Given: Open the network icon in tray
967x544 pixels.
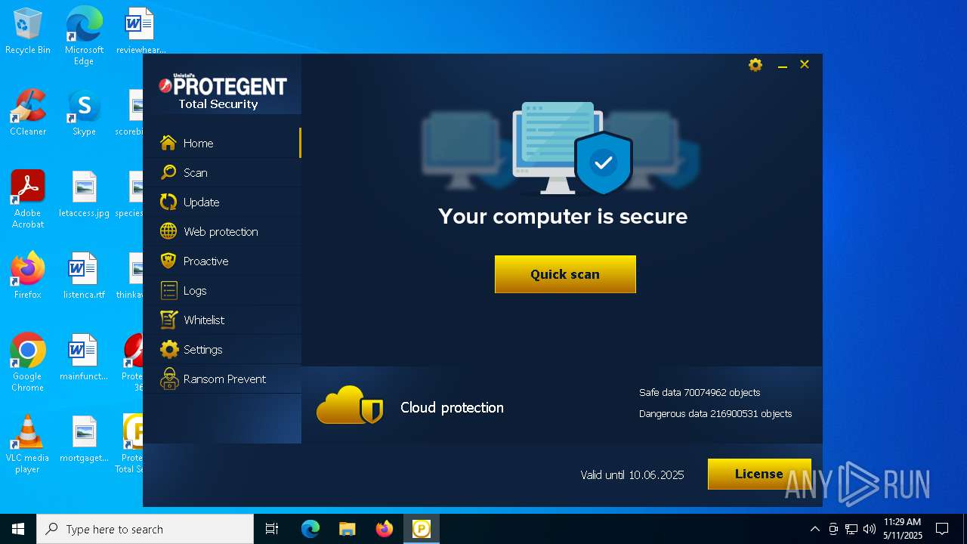Looking at the screenshot, I should tap(851, 529).
